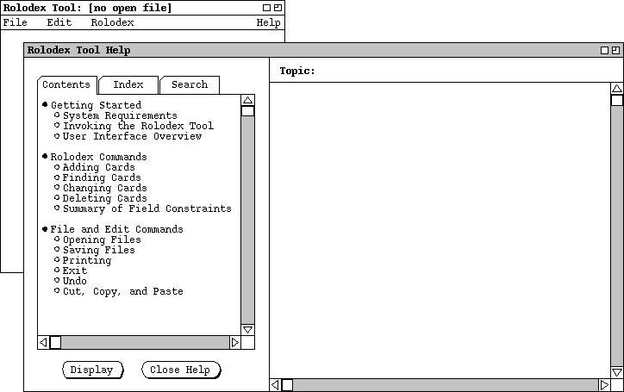This screenshot has width=624, height=392.
Task: Click the scroll-up arrow of the topic pane
Action: (x=616, y=89)
